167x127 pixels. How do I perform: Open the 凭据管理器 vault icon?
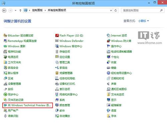[x=57, y=73]
